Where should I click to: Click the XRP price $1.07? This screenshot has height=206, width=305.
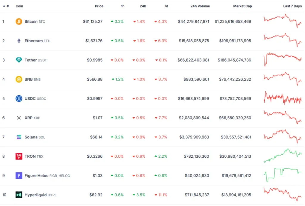pyautogui.click(x=97, y=118)
